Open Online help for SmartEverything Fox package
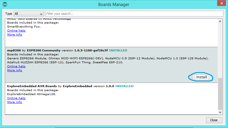Image resolution: width=228 pixels, height=128 pixels. (x=16, y=31)
